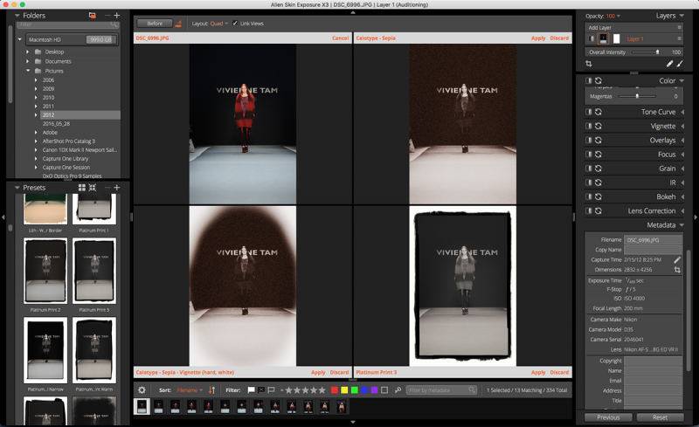The image size is (699, 427).
Task: Click the Previous button
Action: [608, 417]
